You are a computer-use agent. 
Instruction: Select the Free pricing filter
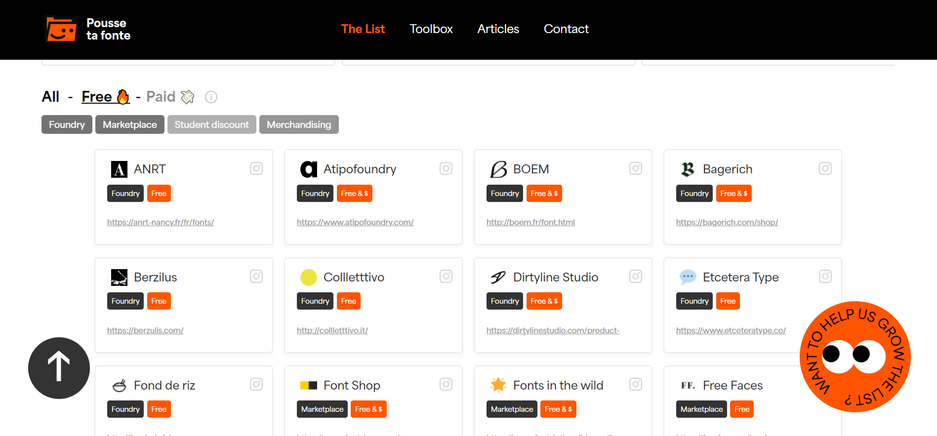tap(106, 97)
